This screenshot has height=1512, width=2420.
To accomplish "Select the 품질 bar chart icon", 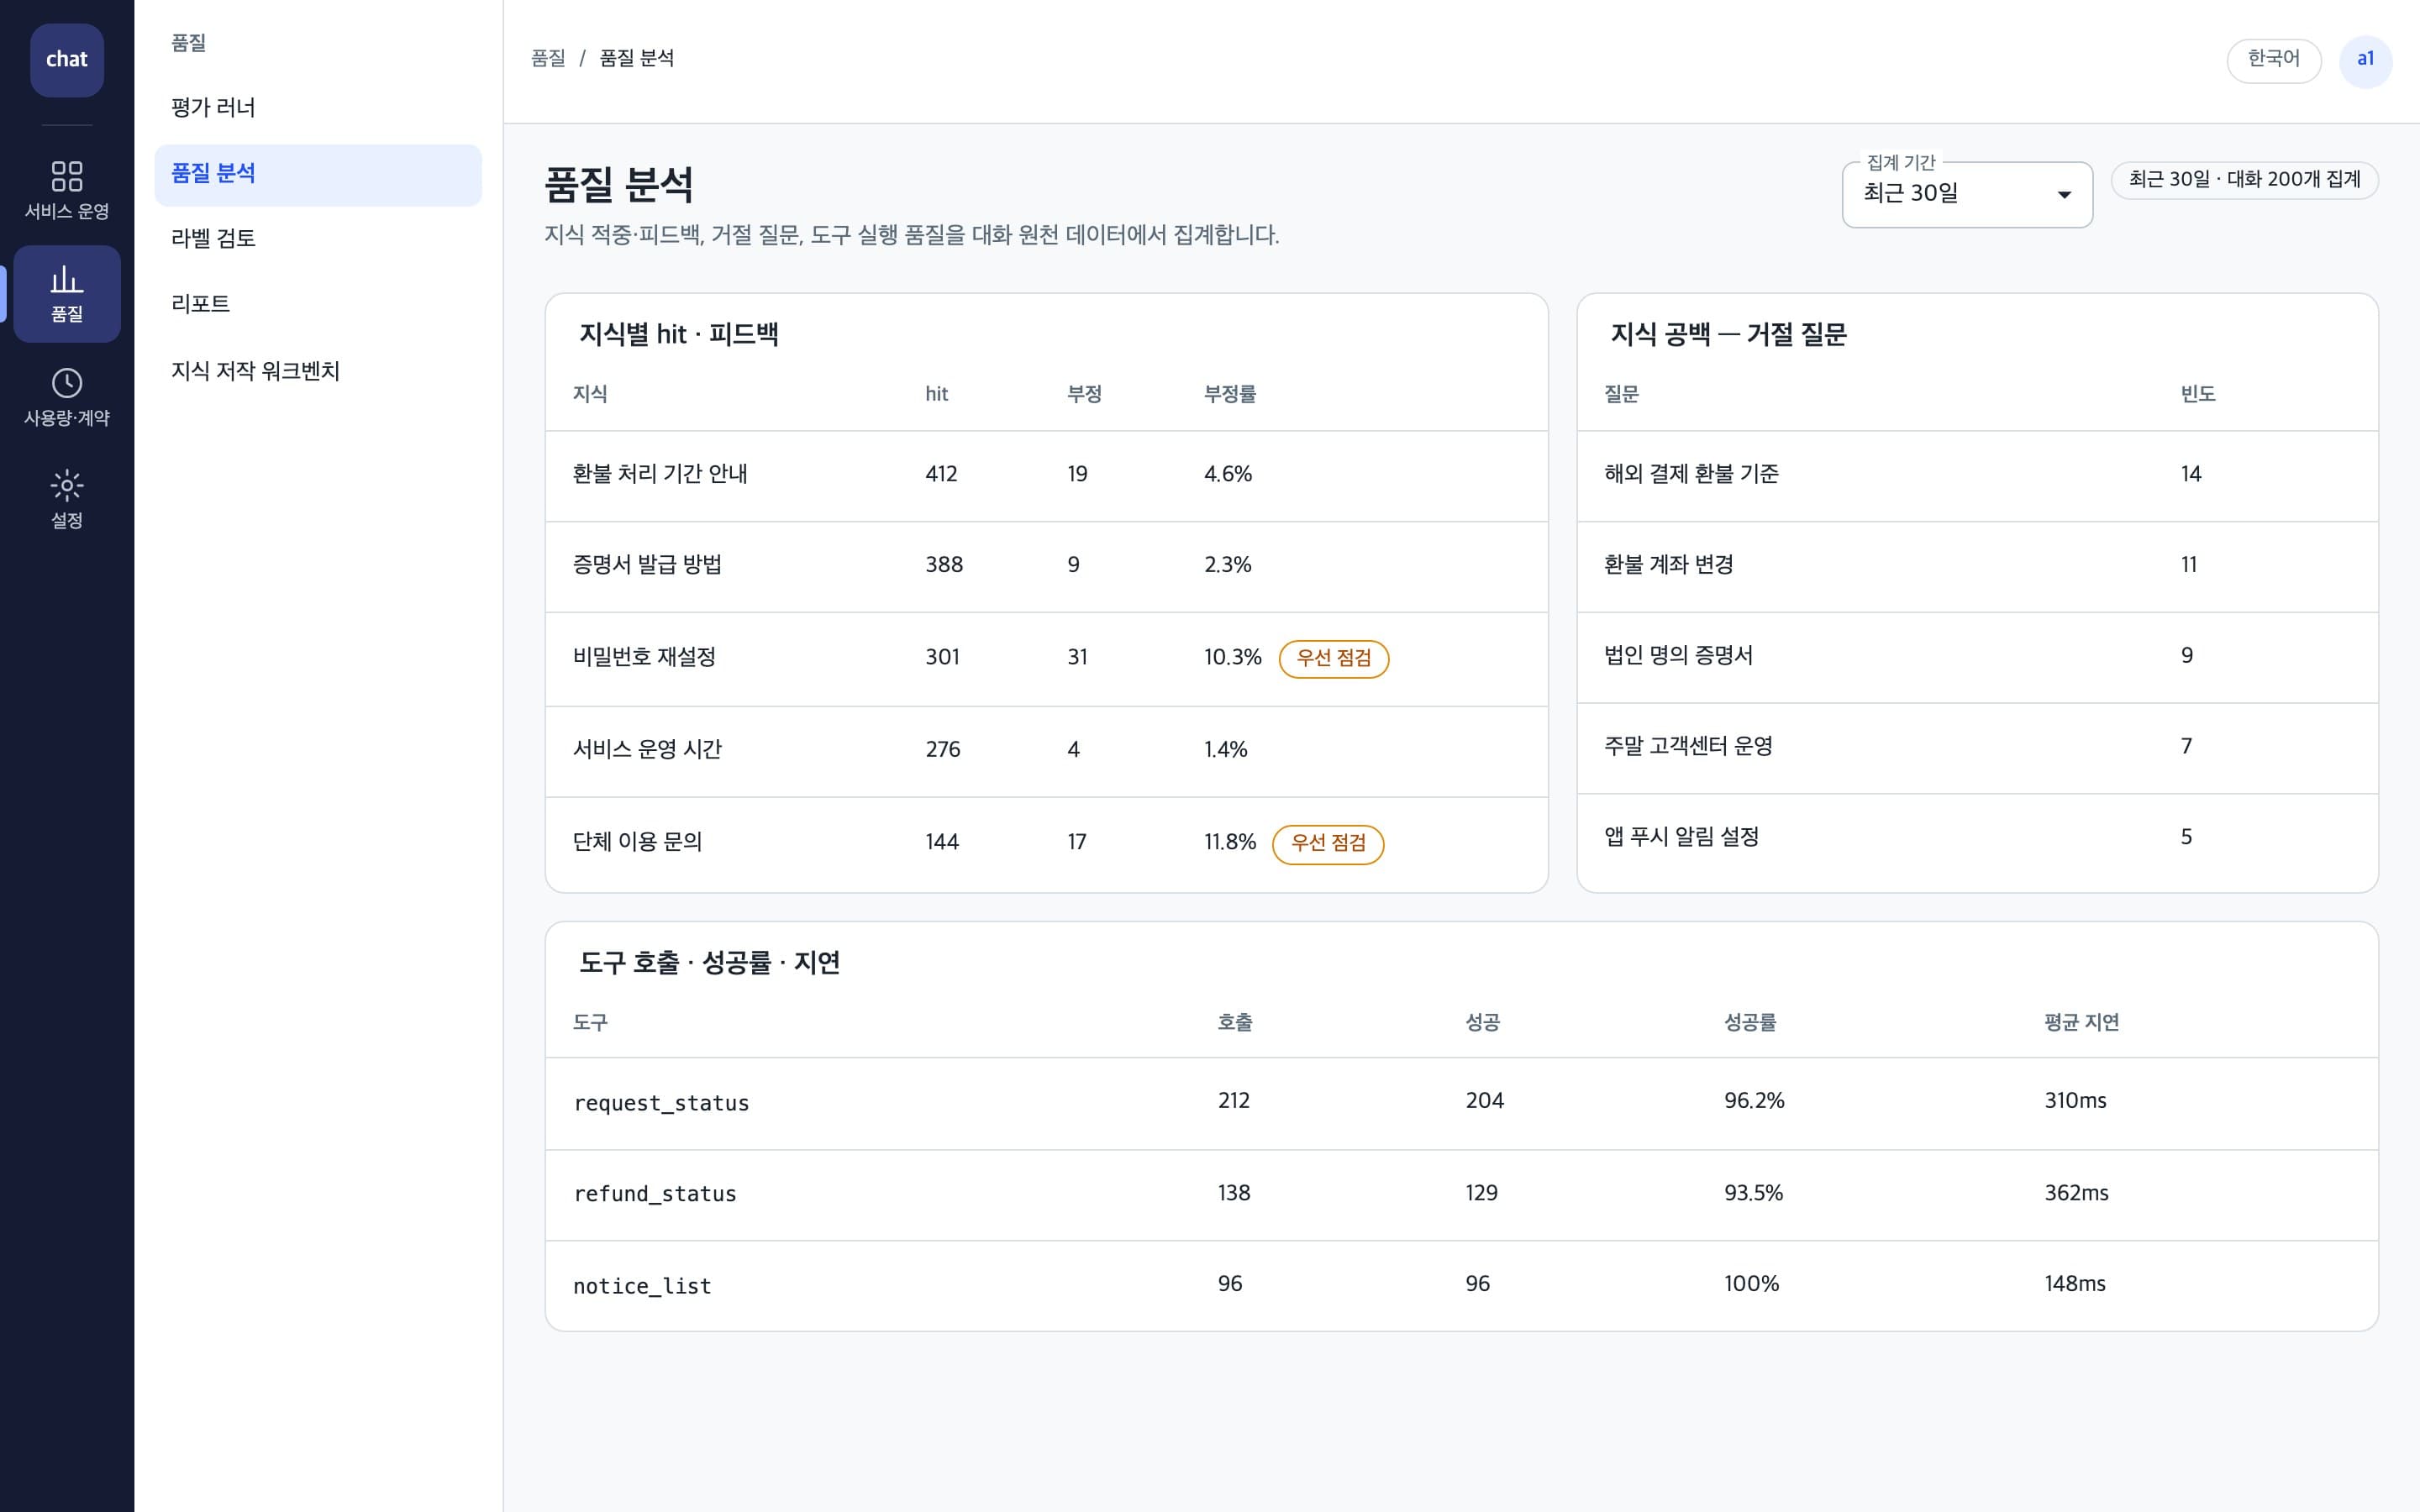I will [67, 279].
